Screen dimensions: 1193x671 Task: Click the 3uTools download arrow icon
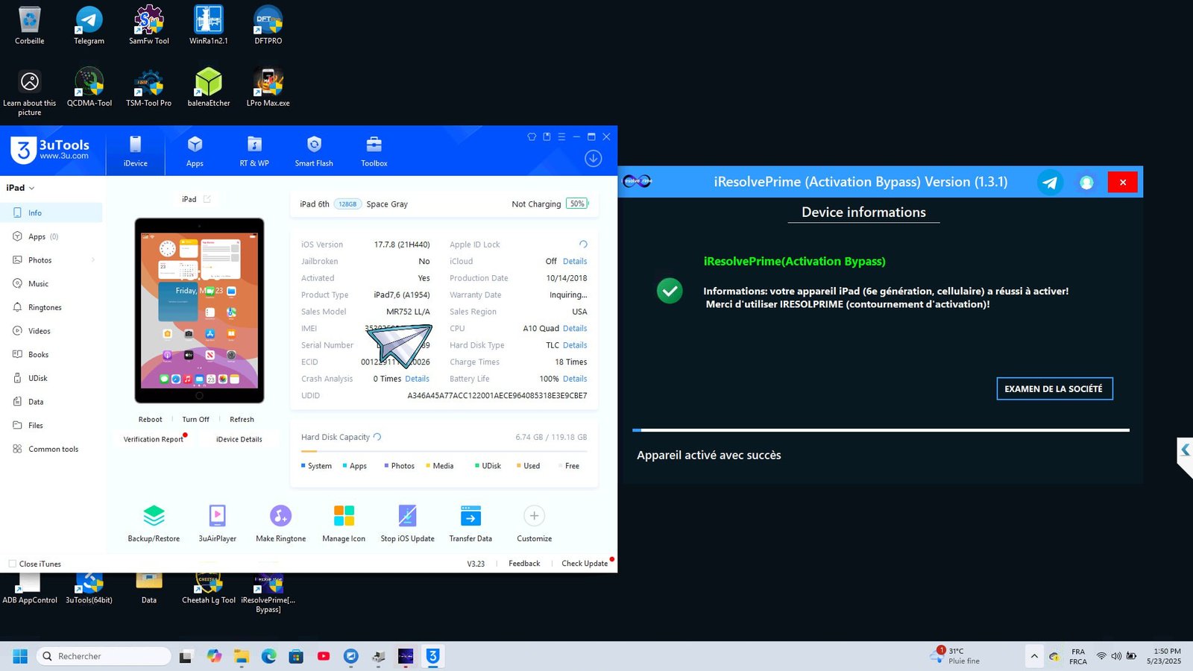point(594,158)
